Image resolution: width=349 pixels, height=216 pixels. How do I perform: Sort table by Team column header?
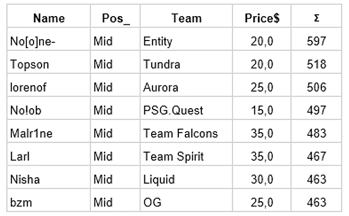click(186, 18)
